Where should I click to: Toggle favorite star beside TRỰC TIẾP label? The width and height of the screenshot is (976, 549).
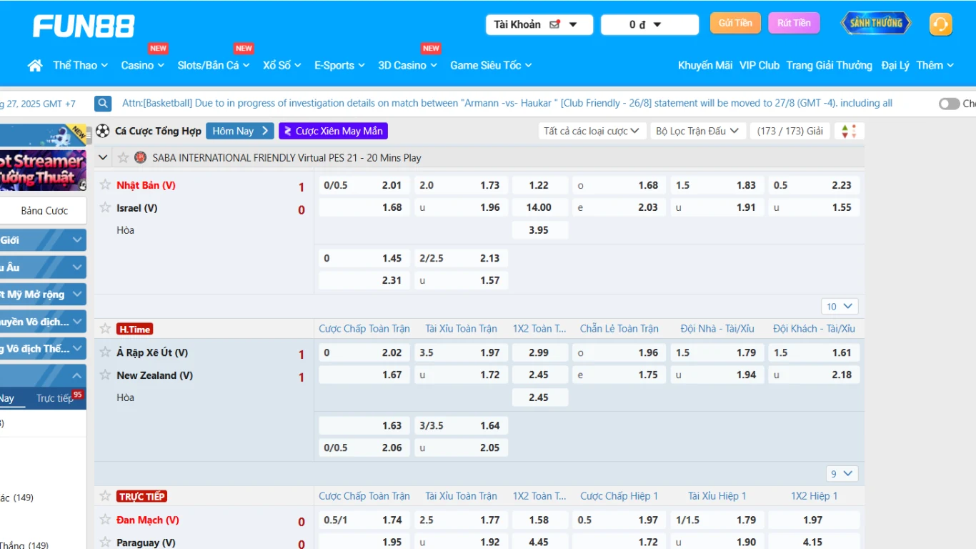tap(105, 496)
